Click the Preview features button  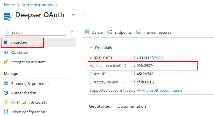[x=154, y=32]
